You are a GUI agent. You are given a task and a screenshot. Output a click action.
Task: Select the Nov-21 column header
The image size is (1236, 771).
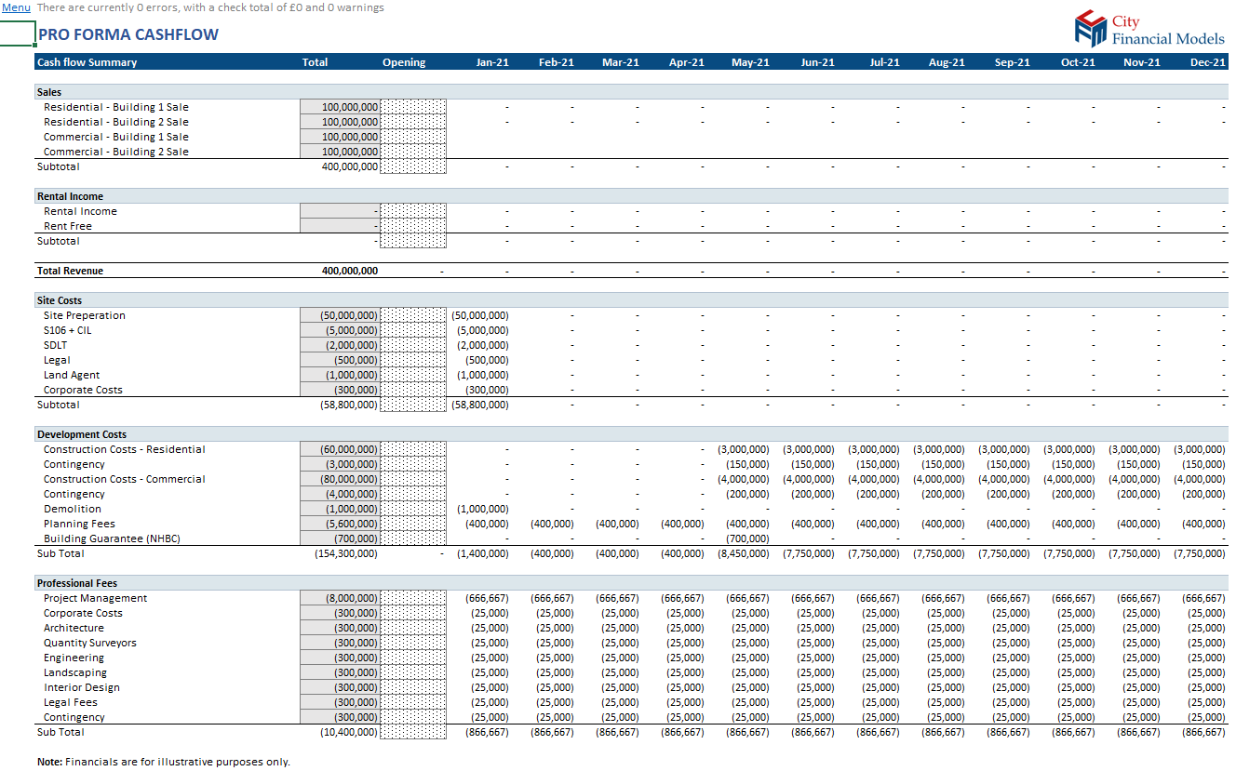coord(1142,62)
